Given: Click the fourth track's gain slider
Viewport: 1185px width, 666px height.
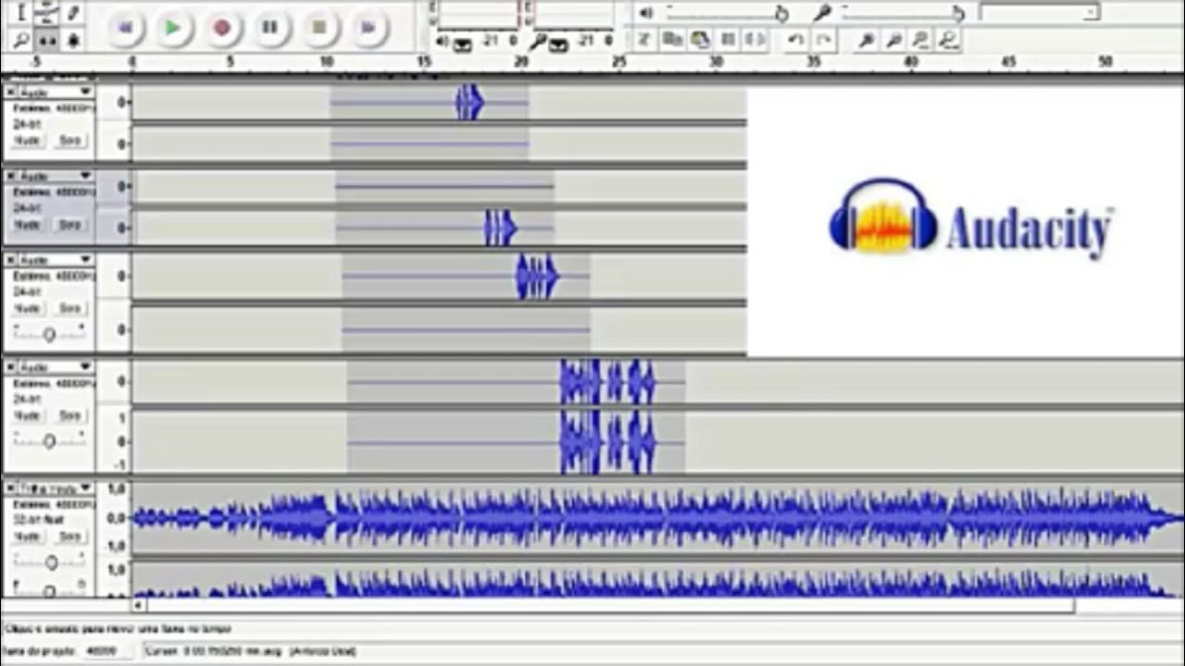Looking at the screenshot, I should (48, 440).
